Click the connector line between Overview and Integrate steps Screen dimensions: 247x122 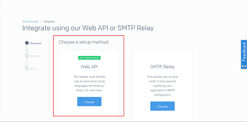click(x=27, y=49)
